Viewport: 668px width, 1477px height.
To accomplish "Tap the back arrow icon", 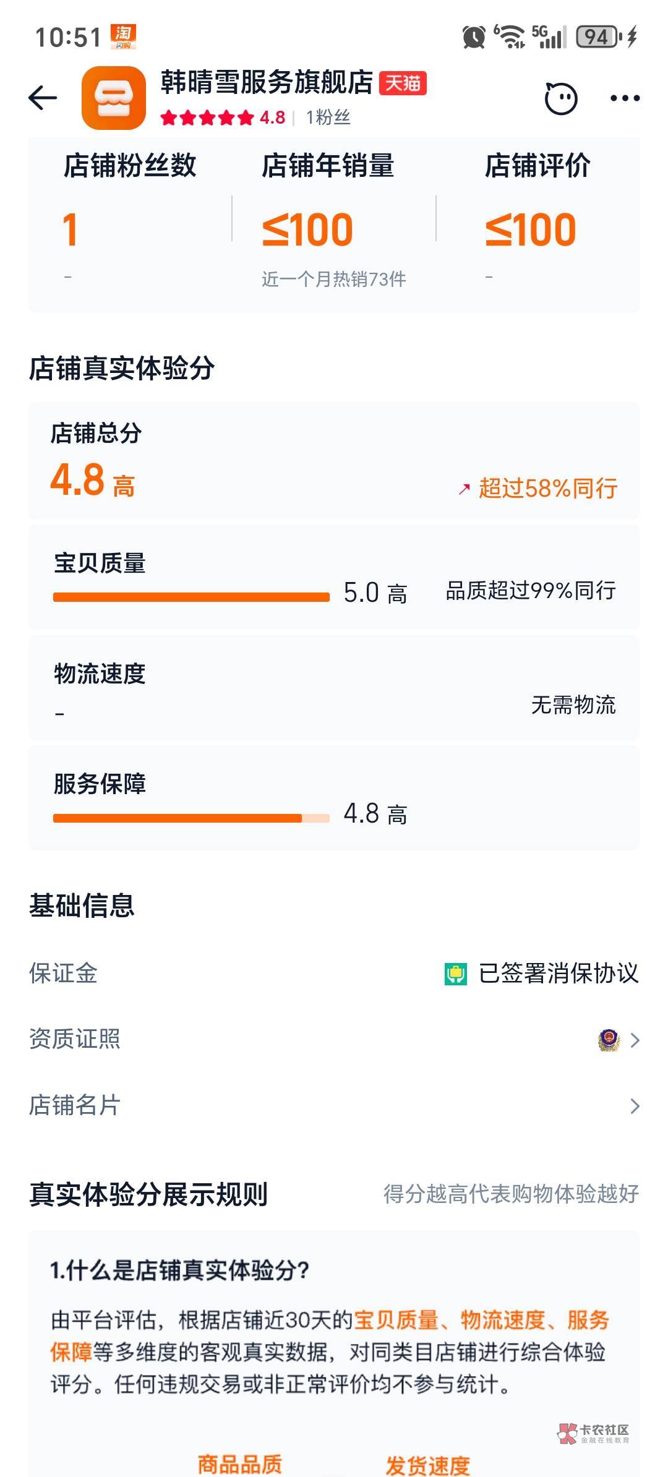I will (x=43, y=98).
